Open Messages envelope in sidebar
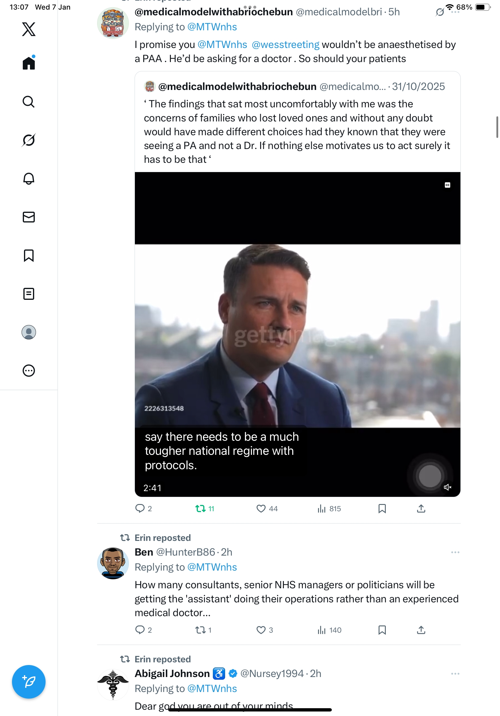The height and width of the screenshot is (716, 500). coord(29,217)
